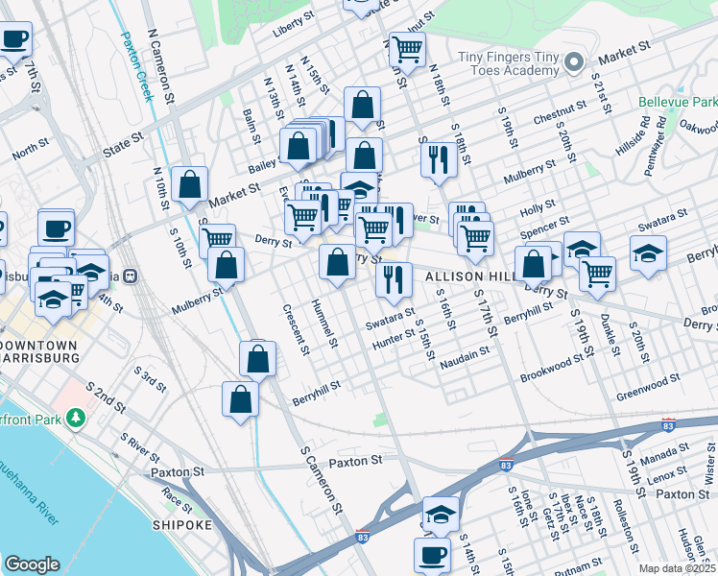Select the Holly St label
This screenshot has width=718, height=576.
538,208
